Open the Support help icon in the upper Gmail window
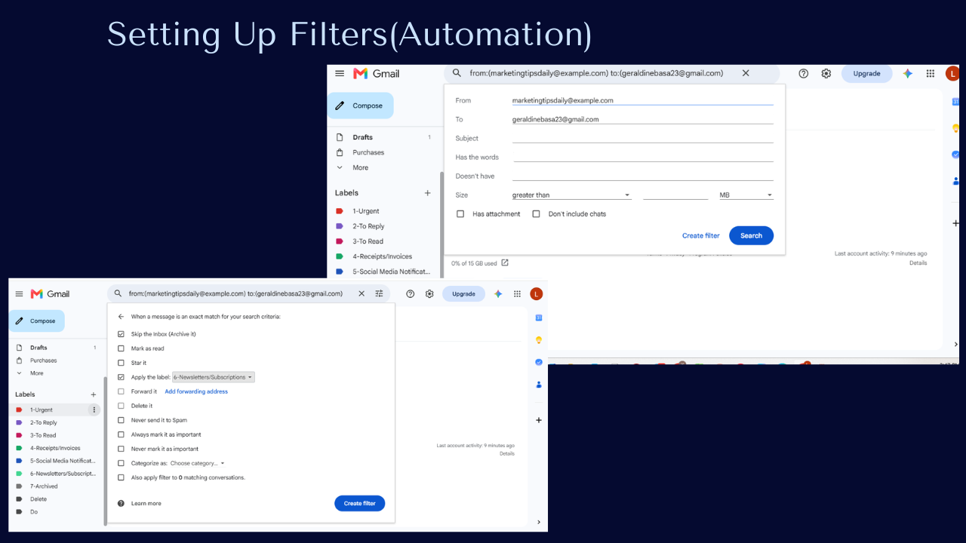966x543 pixels. coord(804,73)
